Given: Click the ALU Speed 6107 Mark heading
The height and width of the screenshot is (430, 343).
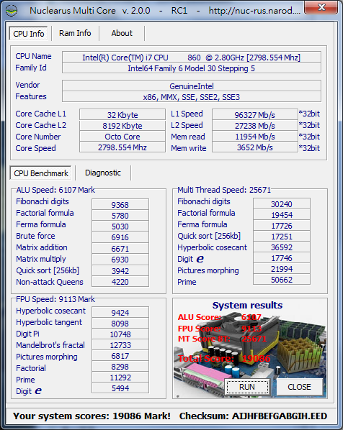Looking at the screenshot, I should pyautogui.click(x=55, y=190).
